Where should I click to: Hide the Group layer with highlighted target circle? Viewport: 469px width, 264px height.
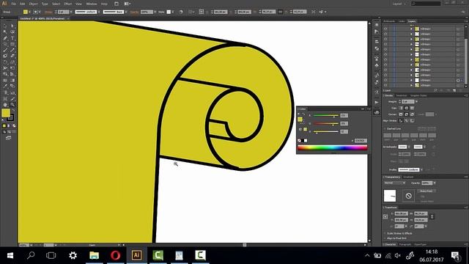pos(385,80)
